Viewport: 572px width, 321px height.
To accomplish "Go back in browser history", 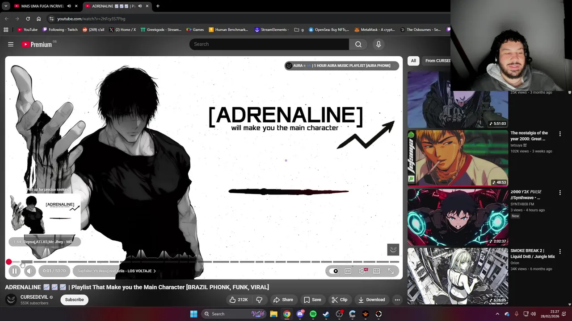I will [x=6, y=19].
